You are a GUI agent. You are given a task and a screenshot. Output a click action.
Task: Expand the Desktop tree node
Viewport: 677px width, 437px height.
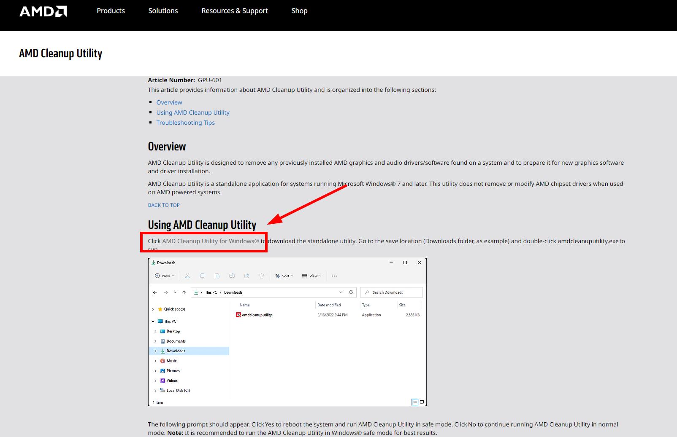pyautogui.click(x=155, y=331)
